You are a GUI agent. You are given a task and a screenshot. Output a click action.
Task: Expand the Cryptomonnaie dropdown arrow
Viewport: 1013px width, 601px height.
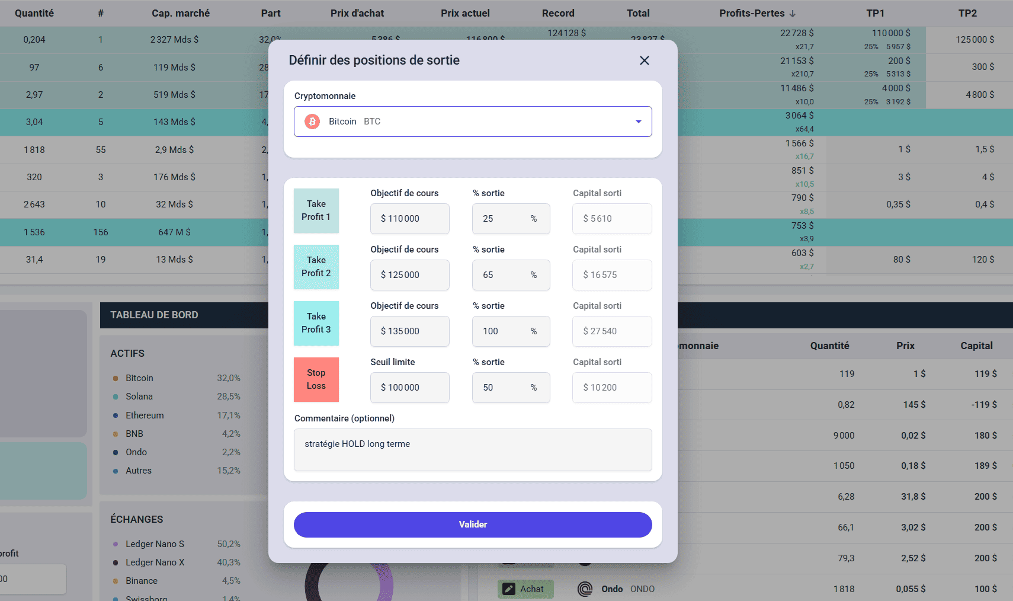click(638, 122)
